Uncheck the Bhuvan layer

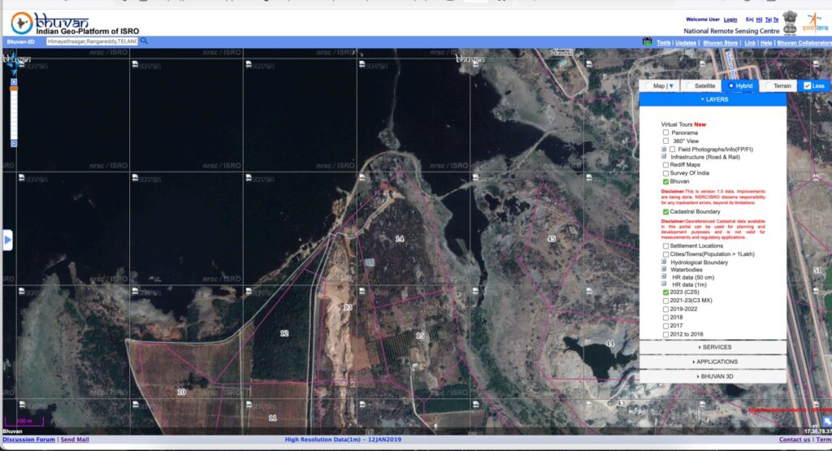point(665,181)
